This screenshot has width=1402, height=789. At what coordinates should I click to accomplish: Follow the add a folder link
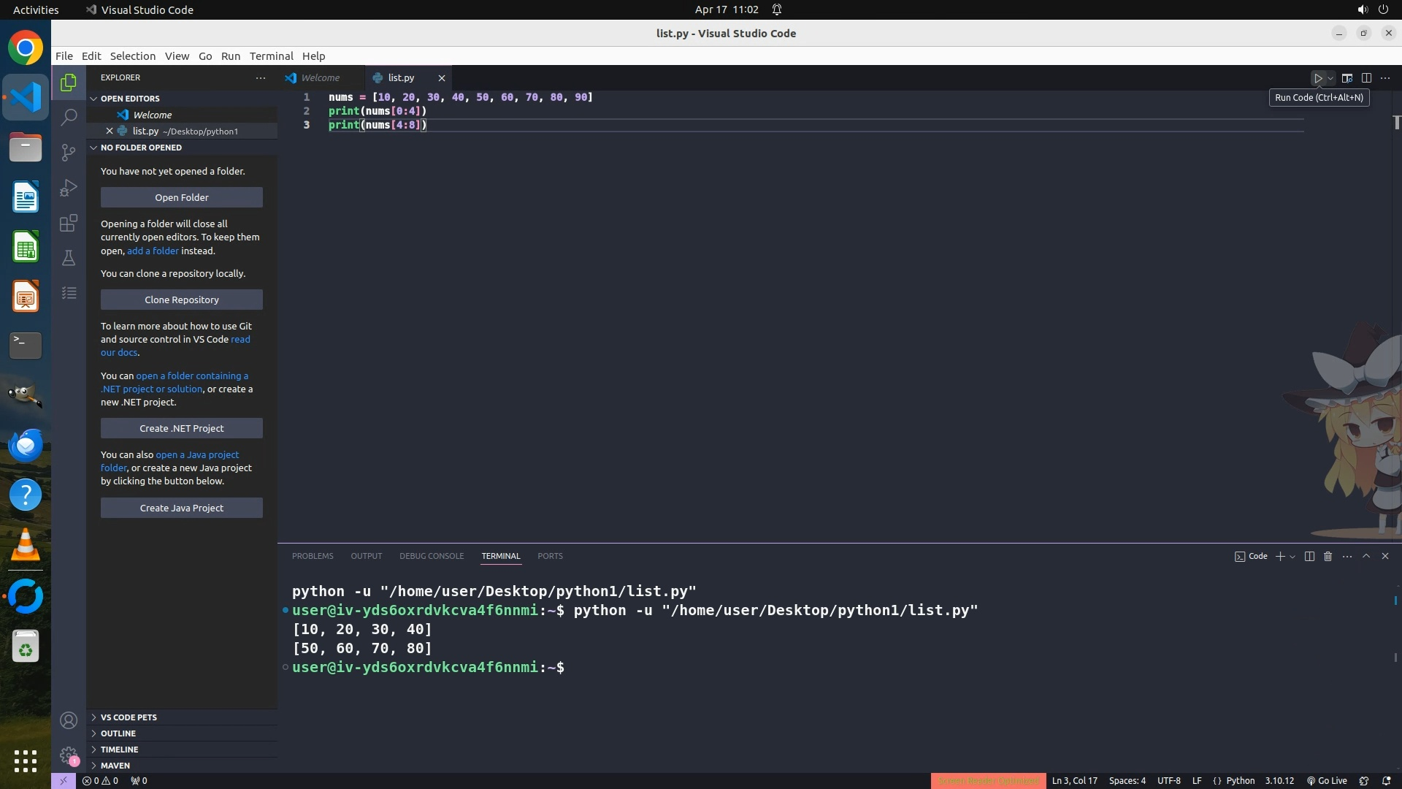[x=153, y=251]
